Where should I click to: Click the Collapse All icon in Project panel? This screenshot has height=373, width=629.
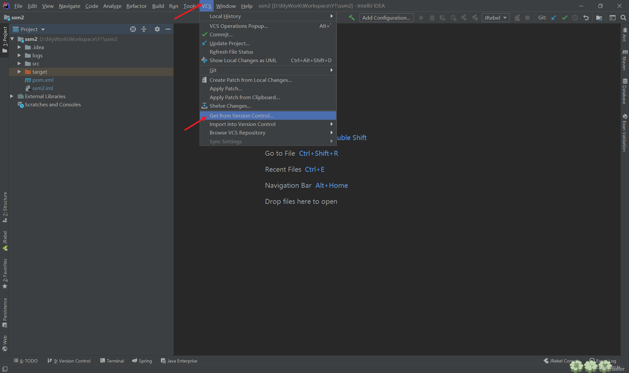tap(144, 29)
